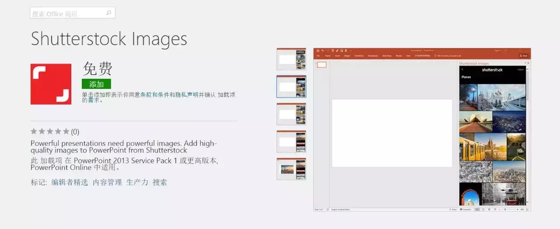Image resolution: width=560 pixels, height=229 pixels.
Task: Click the green 添加 button
Action: (96, 84)
